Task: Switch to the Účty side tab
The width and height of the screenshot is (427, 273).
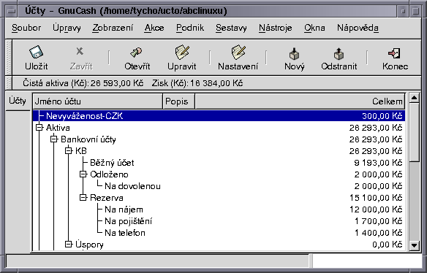Action: click(x=18, y=101)
